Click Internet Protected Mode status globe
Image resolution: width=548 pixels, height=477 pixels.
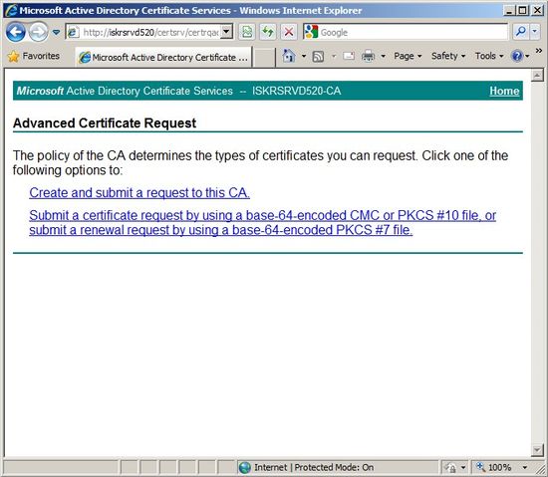point(245,467)
